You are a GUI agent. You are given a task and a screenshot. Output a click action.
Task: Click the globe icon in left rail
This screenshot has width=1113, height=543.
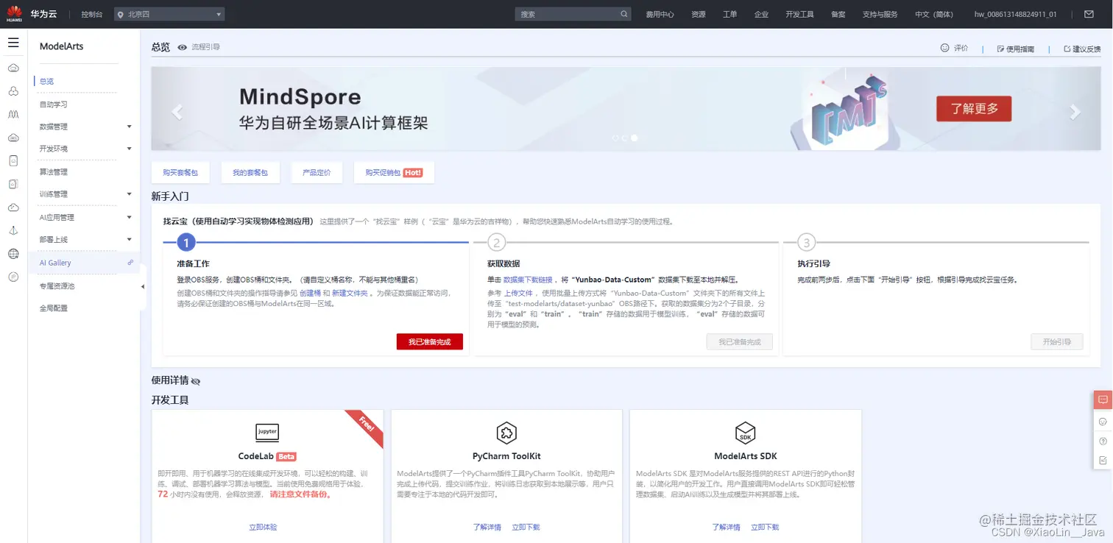coord(13,254)
